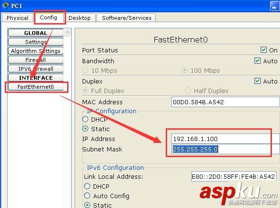Select the Full Duplex option
Screen dimensions: 280x208
tap(85, 91)
